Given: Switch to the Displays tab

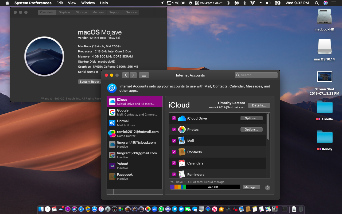Looking at the screenshot, I should click(x=65, y=12).
